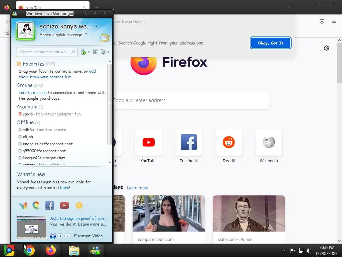The width and height of the screenshot is (342, 257).
Task: Open the Add contact dropdown arrow
Action: (89, 52)
